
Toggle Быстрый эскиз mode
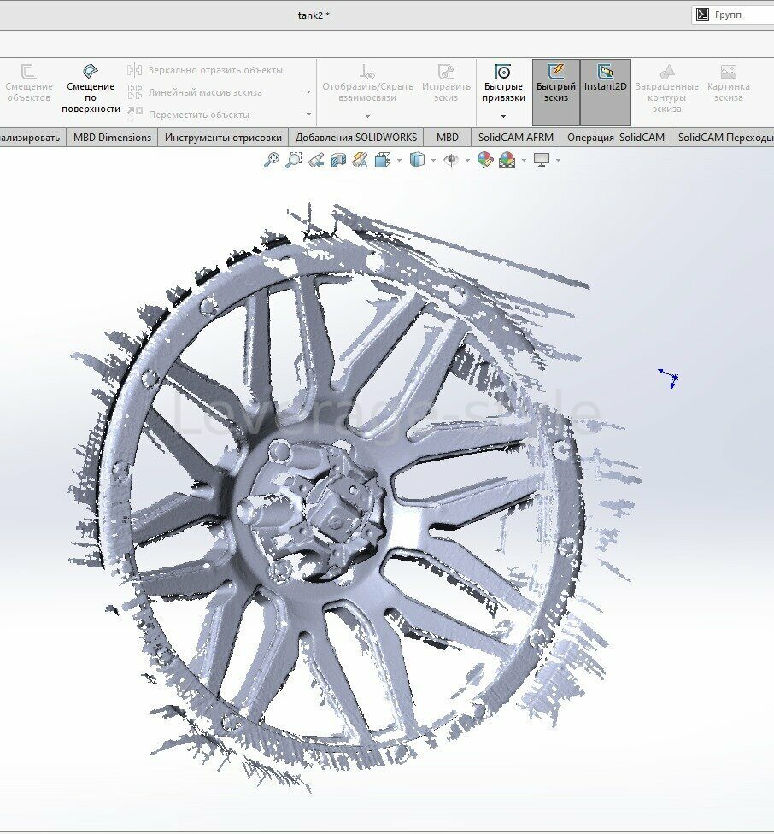click(x=555, y=91)
